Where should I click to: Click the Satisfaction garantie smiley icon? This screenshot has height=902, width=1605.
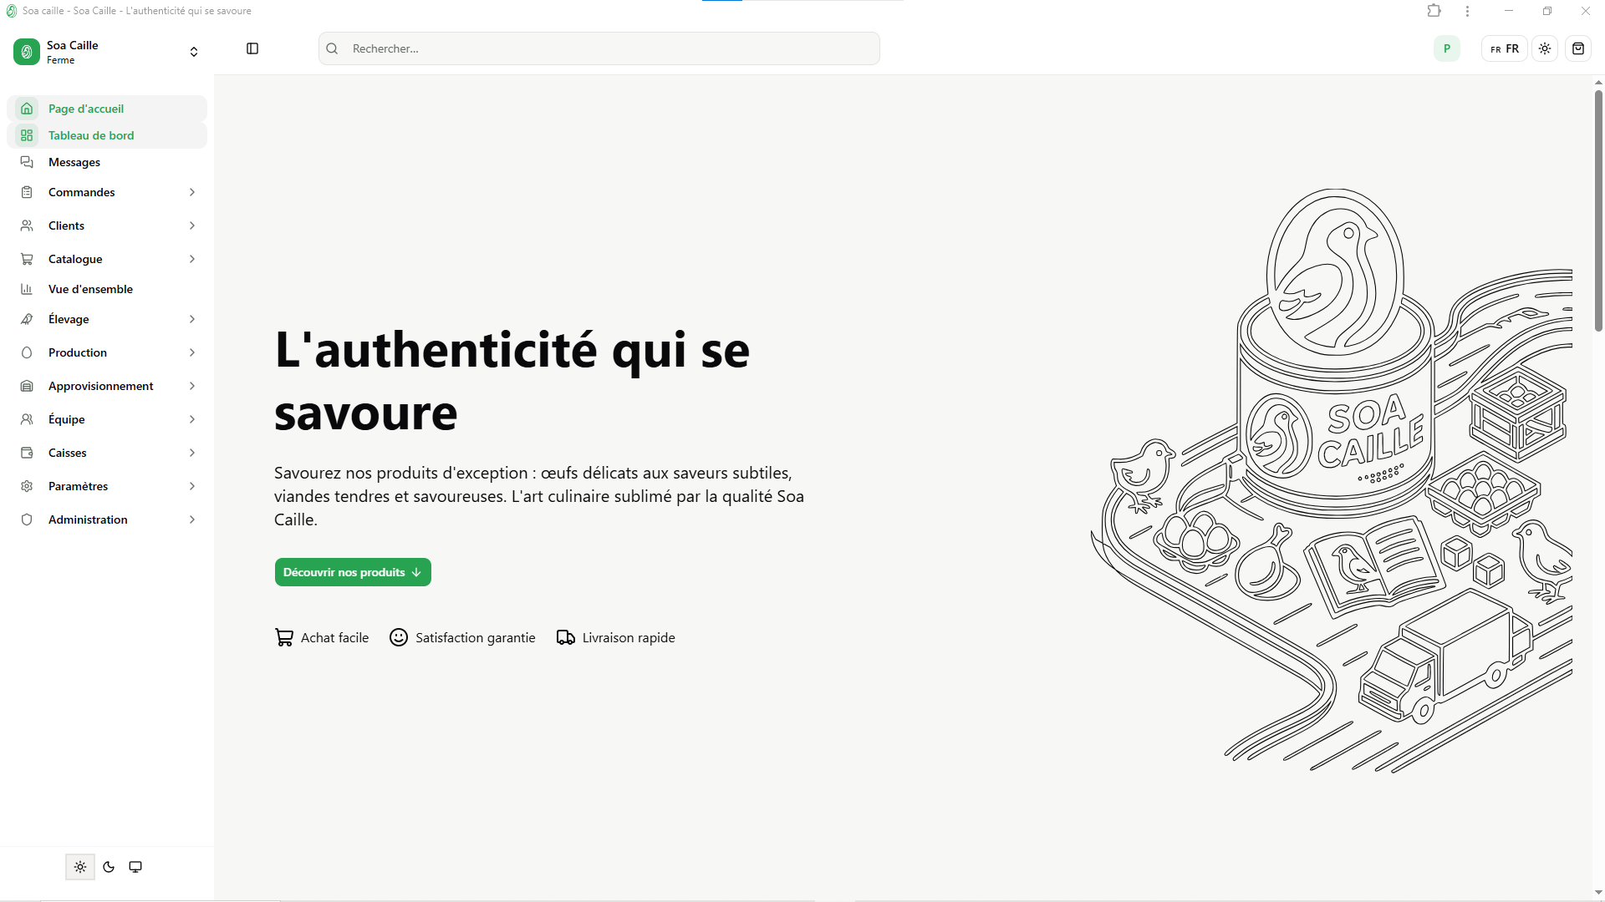pyautogui.click(x=399, y=637)
